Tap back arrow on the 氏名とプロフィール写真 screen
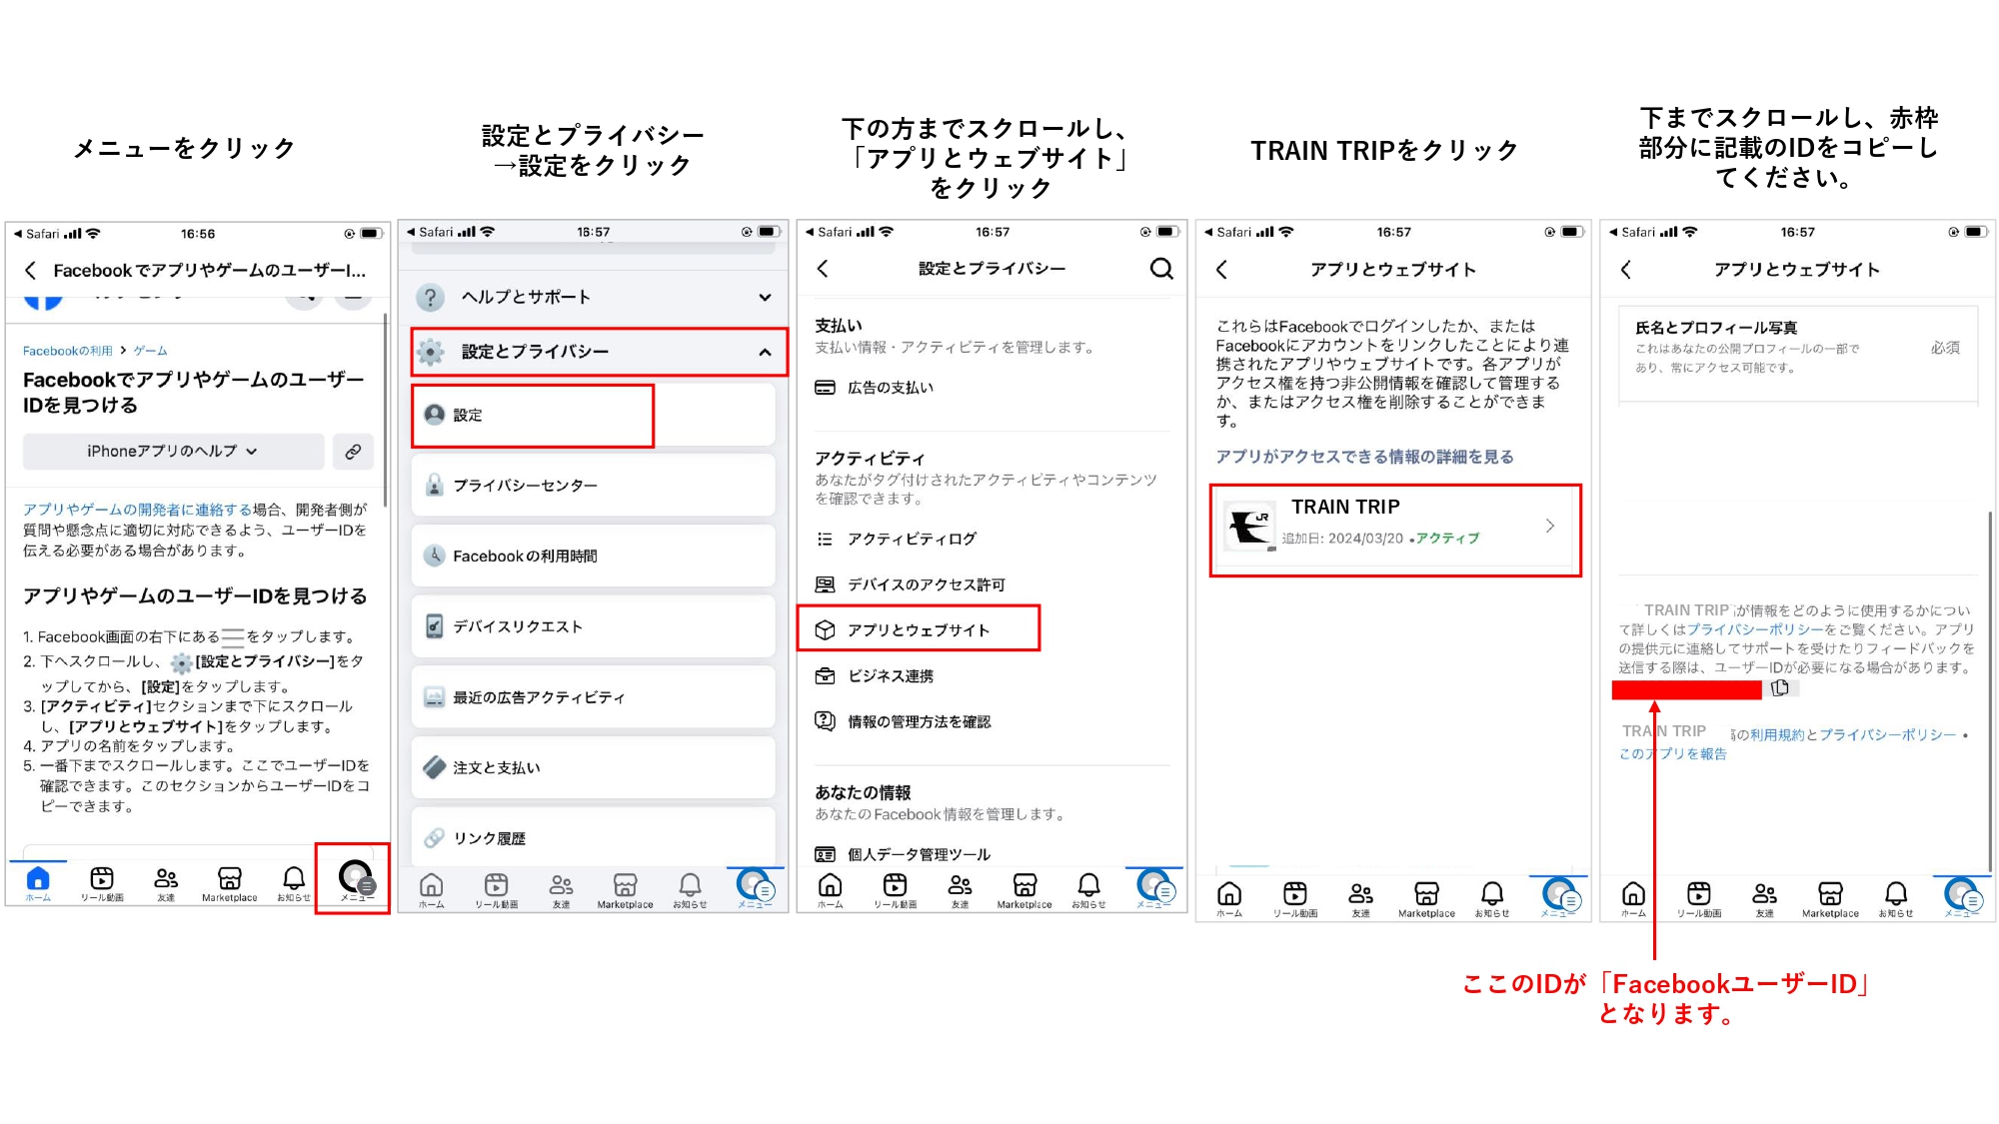 tap(1626, 270)
